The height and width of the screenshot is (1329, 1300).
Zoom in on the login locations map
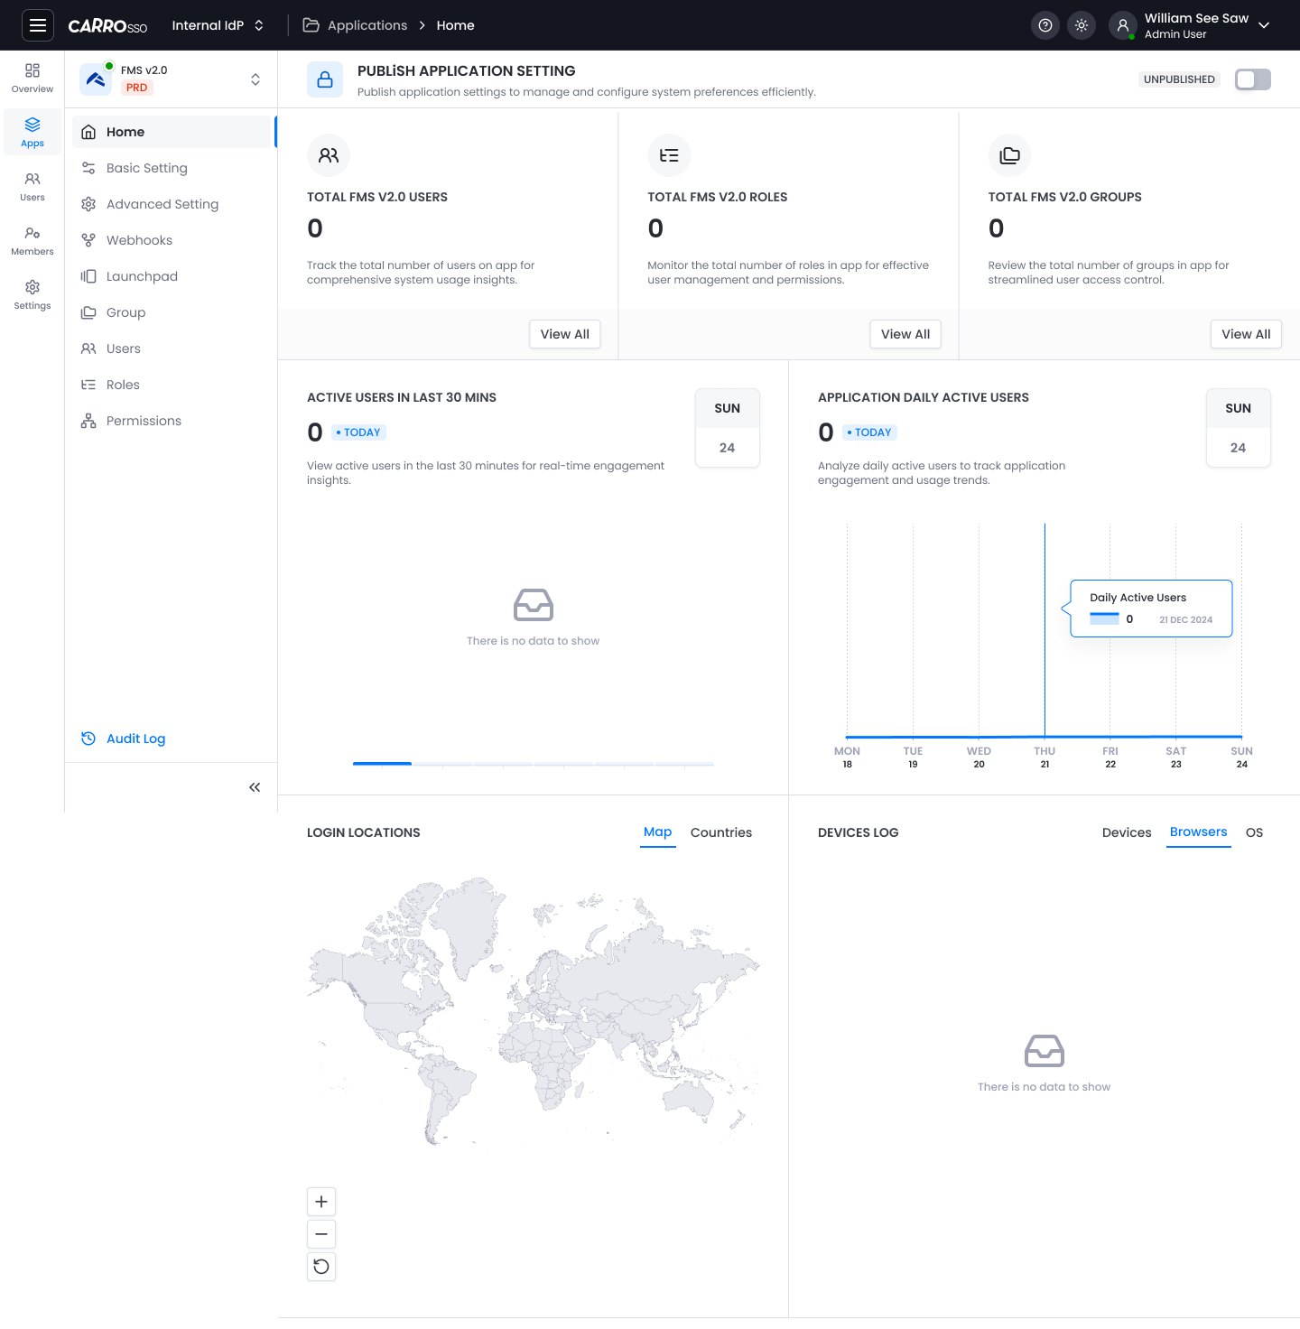pyautogui.click(x=321, y=1202)
